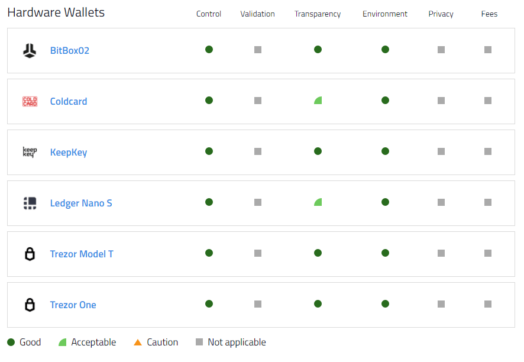
Task: Visit the Trezor Model T link
Action: tap(82, 254)
